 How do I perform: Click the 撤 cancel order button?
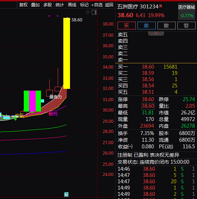point(167,26)
